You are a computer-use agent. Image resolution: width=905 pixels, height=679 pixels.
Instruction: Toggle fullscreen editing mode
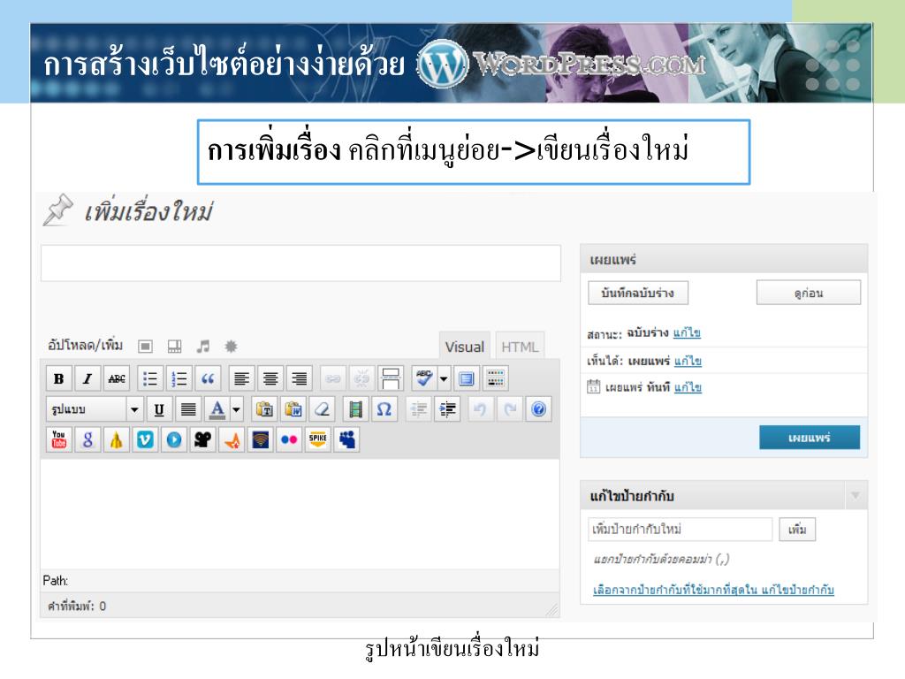coord(467,378)
